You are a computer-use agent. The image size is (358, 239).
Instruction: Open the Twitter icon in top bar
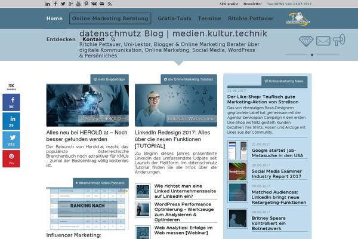[63, 4]
